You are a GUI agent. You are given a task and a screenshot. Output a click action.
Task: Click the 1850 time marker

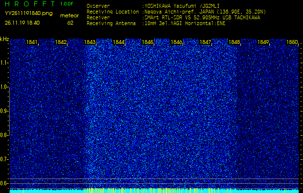pyautogui.click(x=292, y=42)
